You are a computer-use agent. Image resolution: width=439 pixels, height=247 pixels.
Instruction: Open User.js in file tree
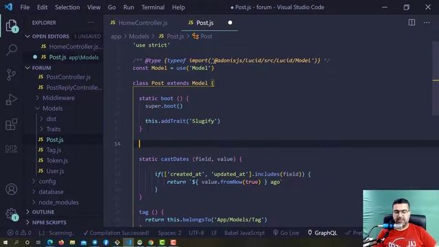pyautogui.click(x=55, y=171)
